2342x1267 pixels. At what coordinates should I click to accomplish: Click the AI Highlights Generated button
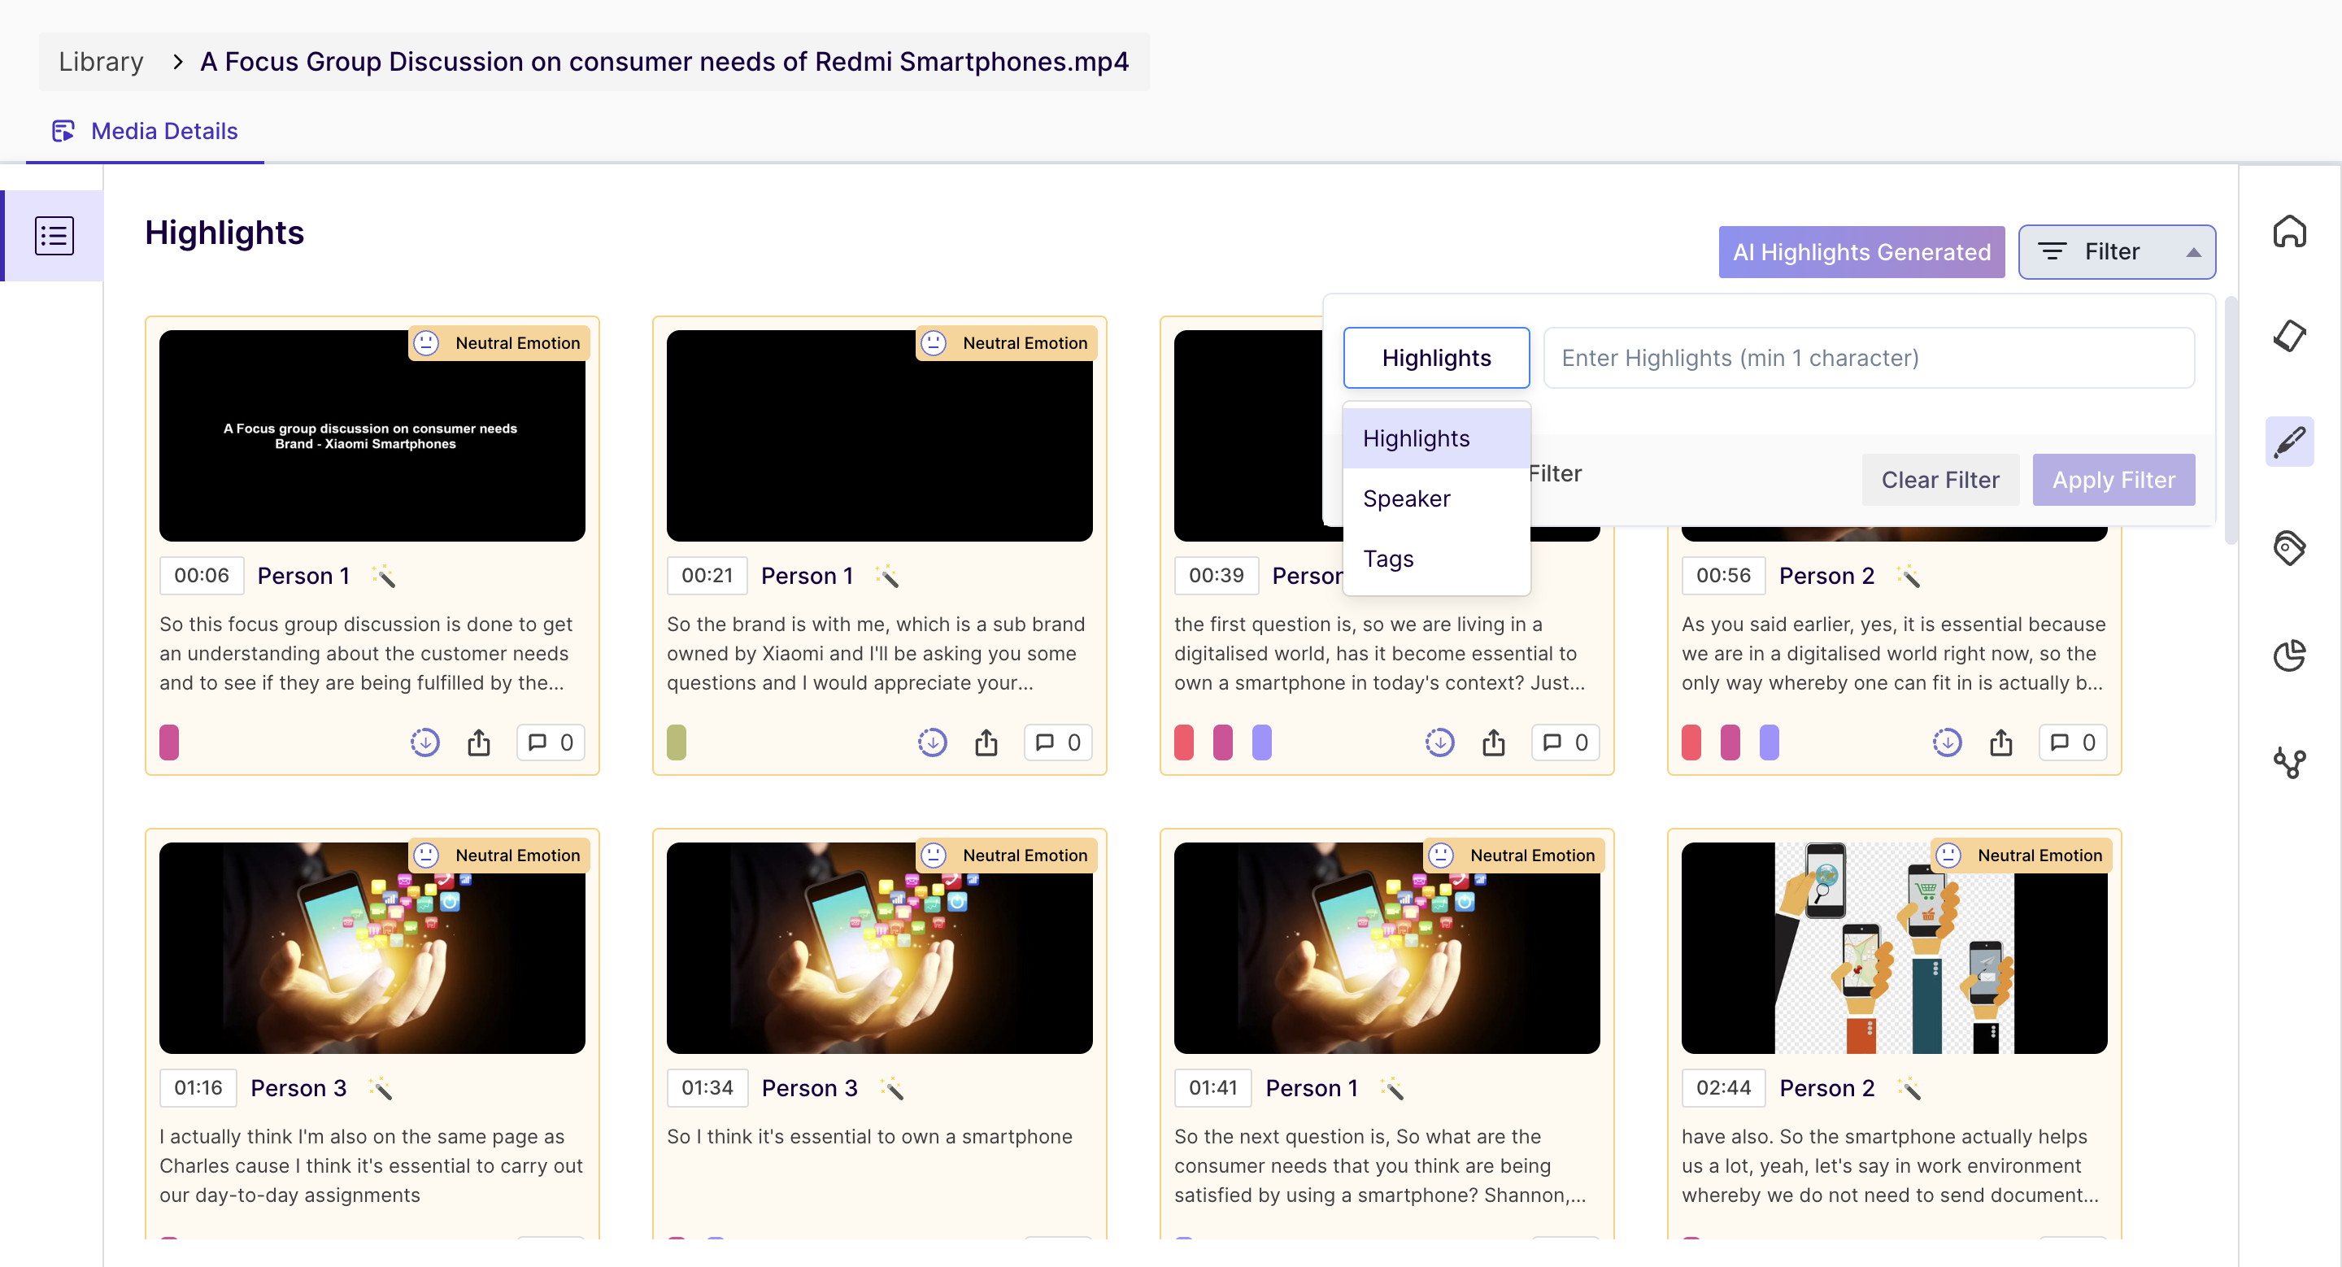pos(1861,252)
